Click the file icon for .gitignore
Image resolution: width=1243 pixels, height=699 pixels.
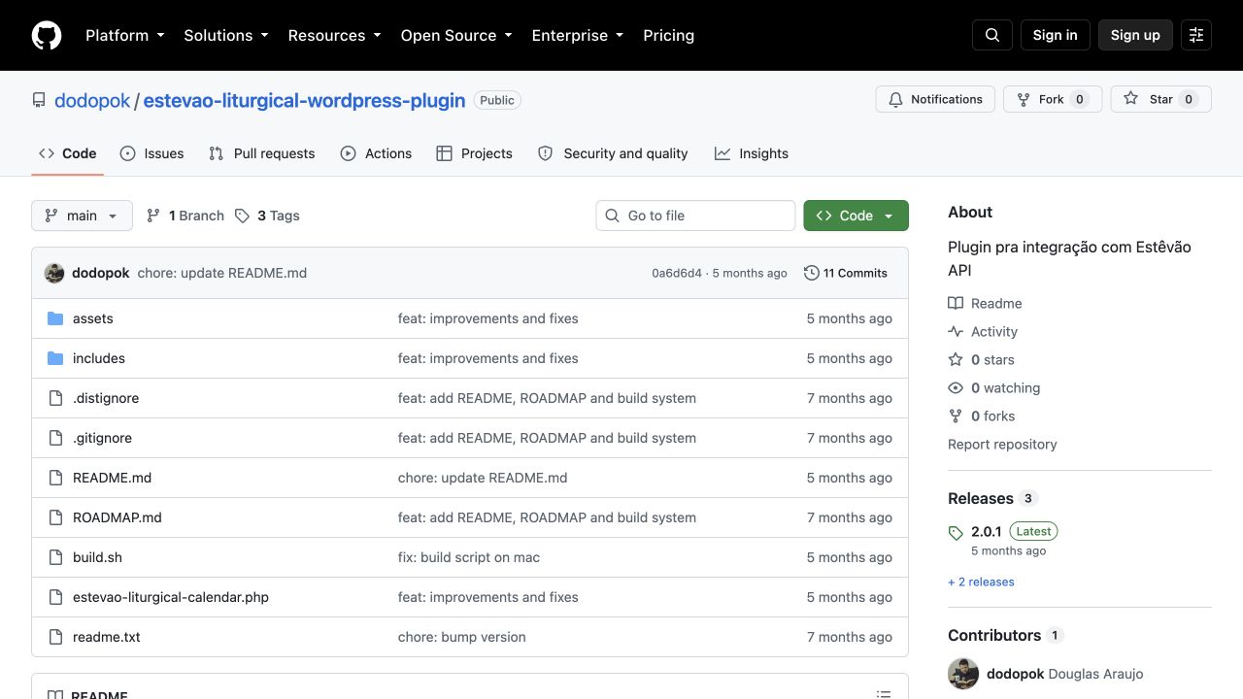click(55, 438)
